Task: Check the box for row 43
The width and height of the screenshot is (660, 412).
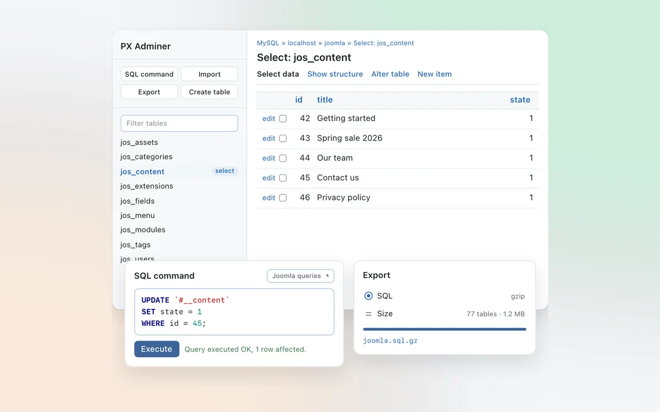Action: point(283,138)
